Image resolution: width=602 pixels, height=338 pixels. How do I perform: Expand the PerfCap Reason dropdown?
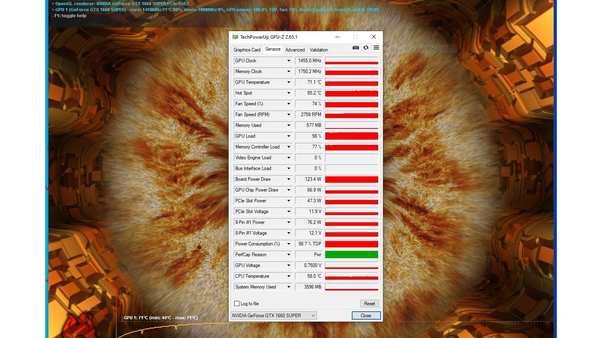289,255
